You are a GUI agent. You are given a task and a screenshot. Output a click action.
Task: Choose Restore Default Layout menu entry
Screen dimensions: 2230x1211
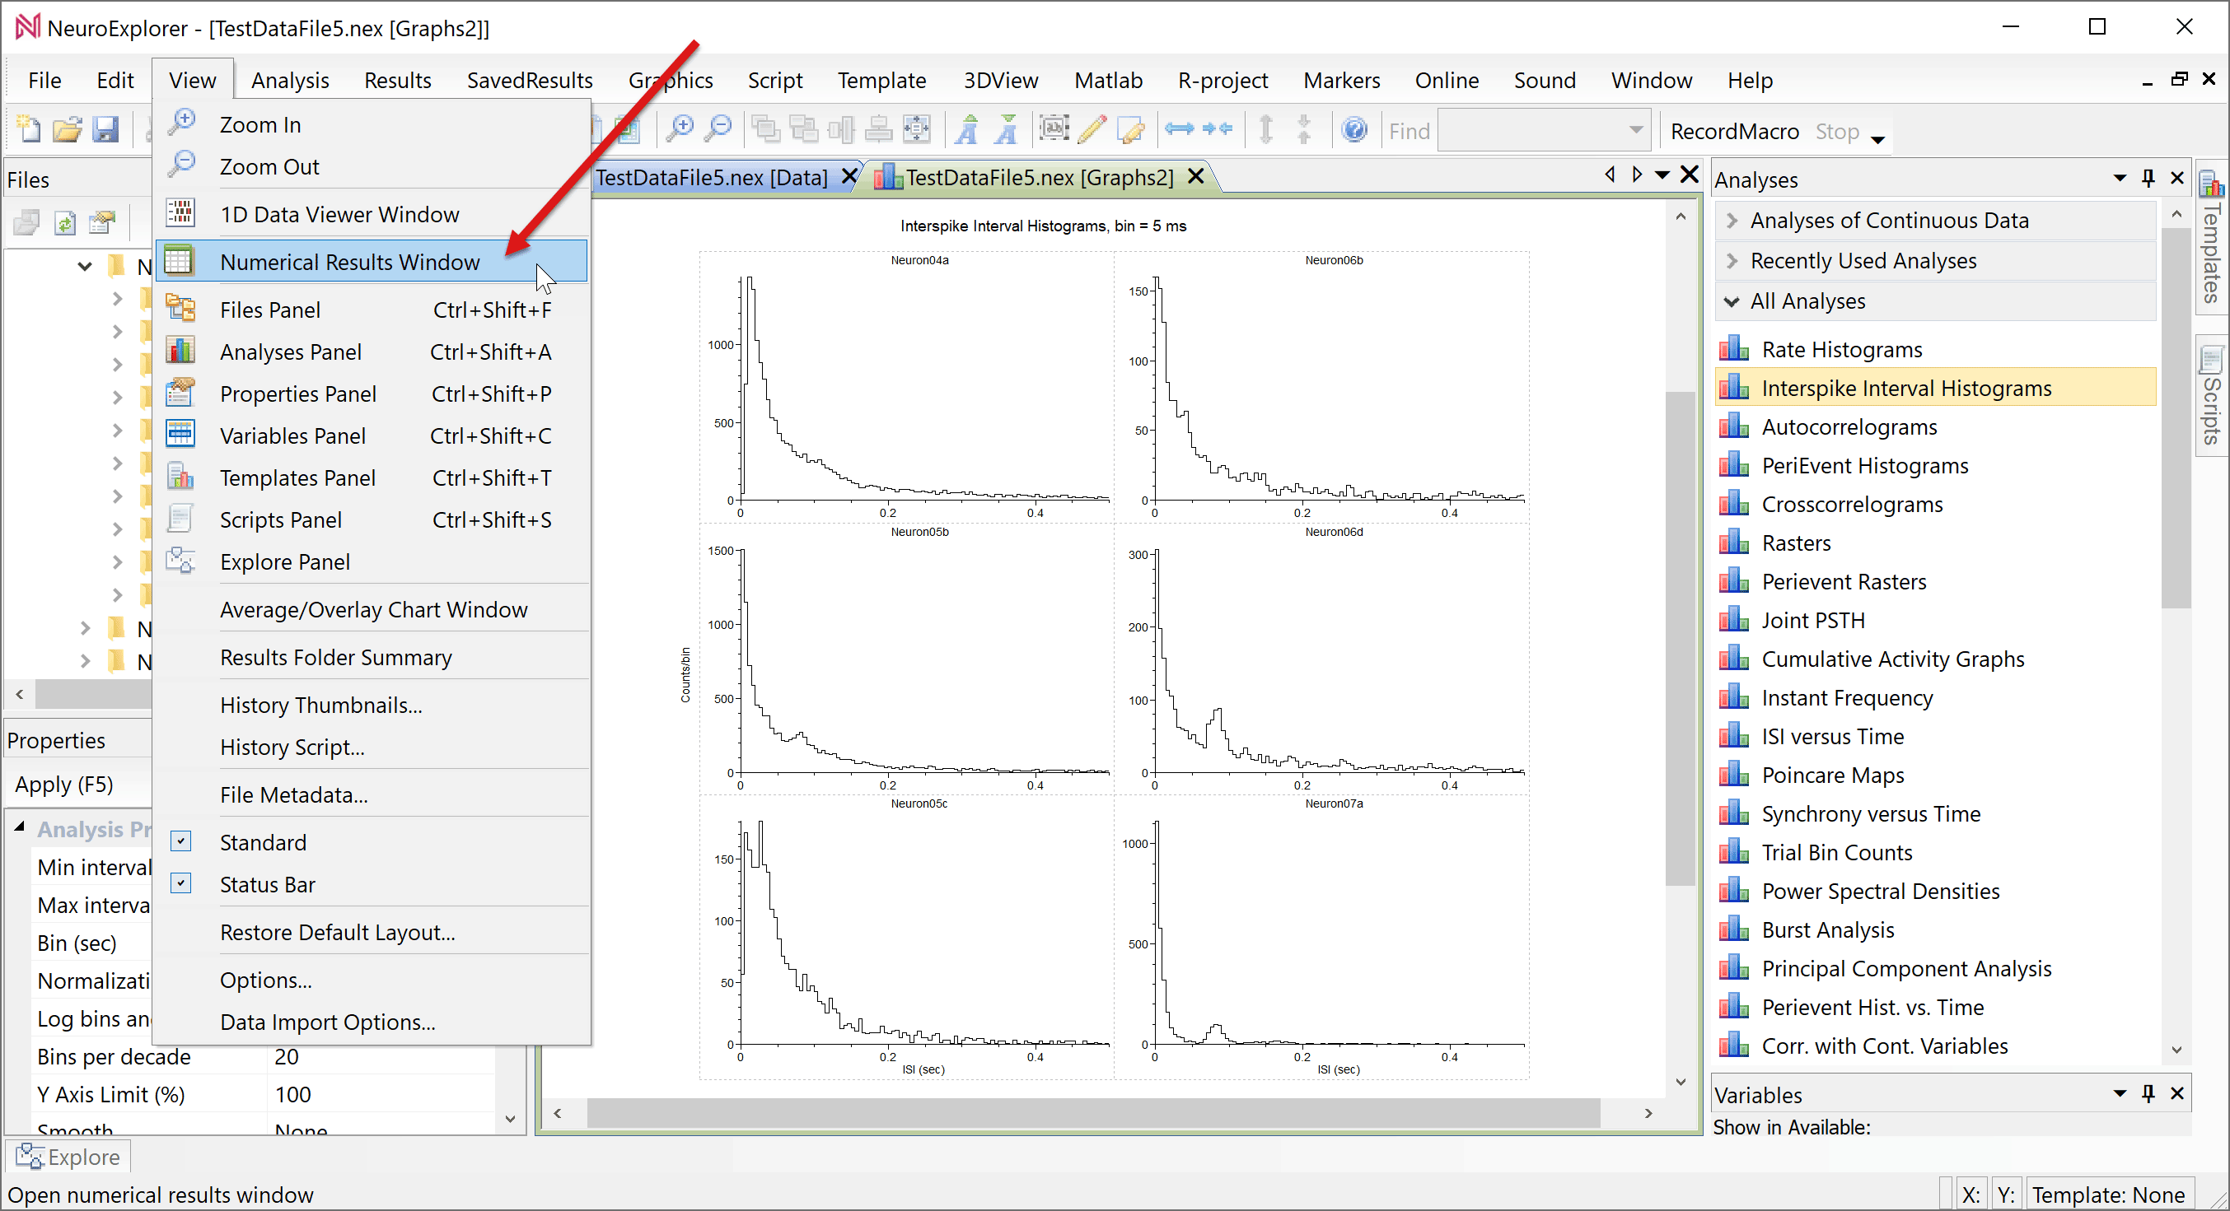338,933
